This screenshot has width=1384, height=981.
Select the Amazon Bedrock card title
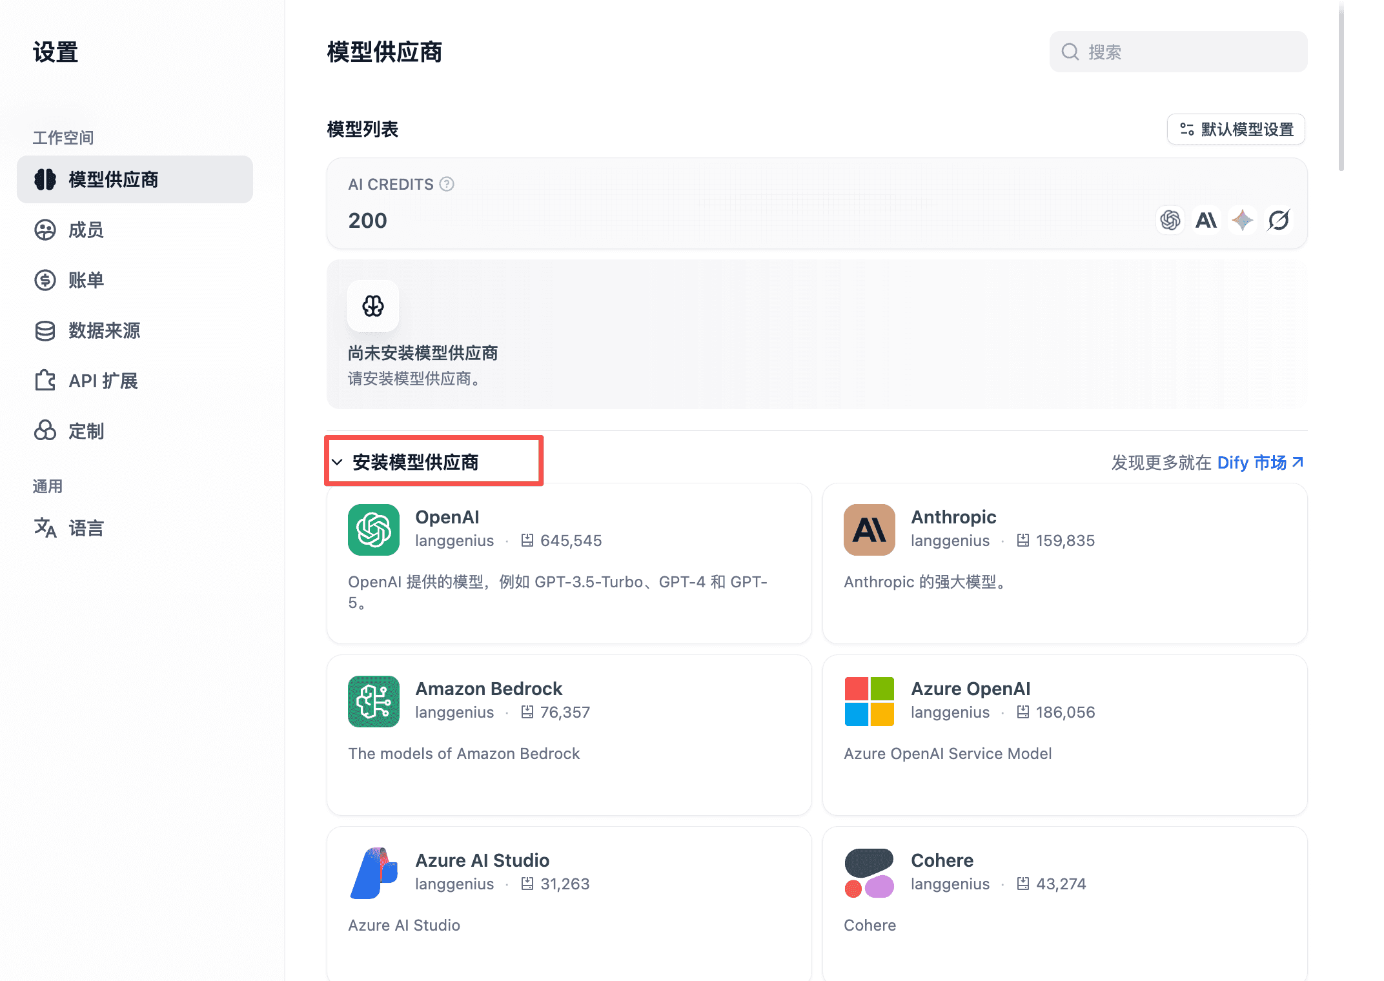489,689
